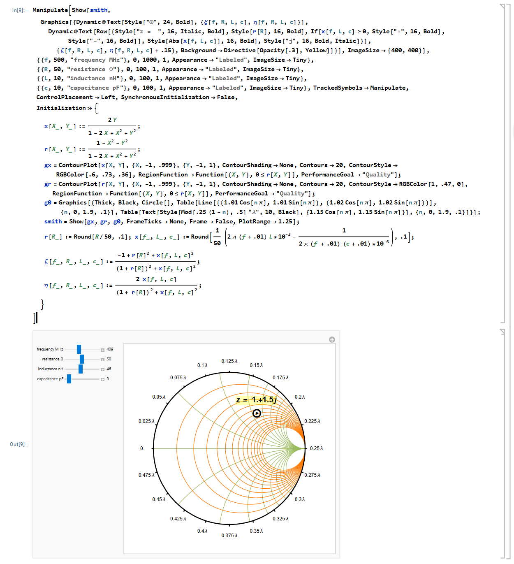The image size is (514, 564).
Task: Click 'ControlPlacement' in the code
Action: (65, 97)
